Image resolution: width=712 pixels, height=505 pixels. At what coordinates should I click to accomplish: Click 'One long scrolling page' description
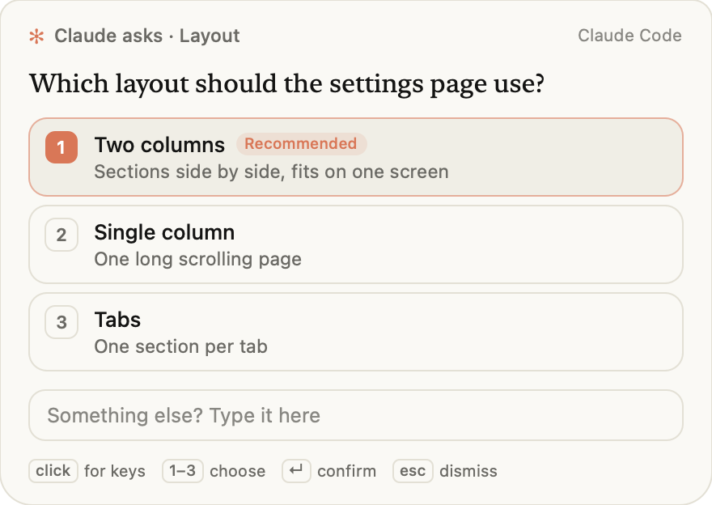(x=198, y=259)
